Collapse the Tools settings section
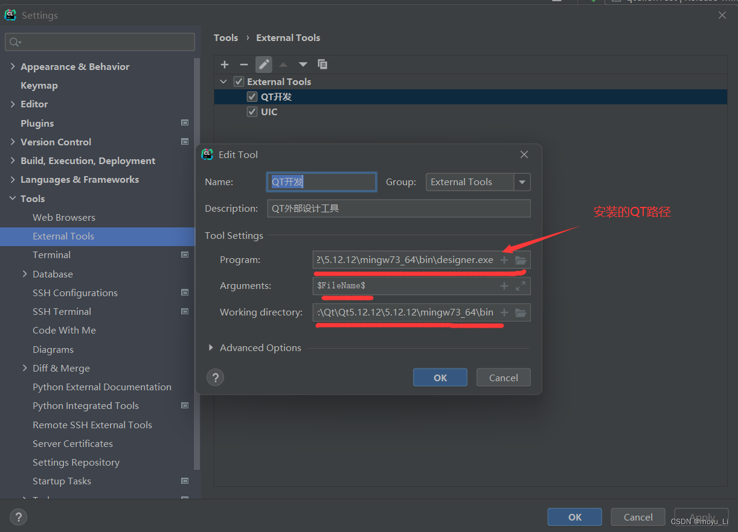738x532 pixels. tap(13, 198)
